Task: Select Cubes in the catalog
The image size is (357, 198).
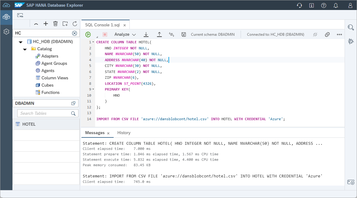Action: pyautogui.click(x=47, y=85)
